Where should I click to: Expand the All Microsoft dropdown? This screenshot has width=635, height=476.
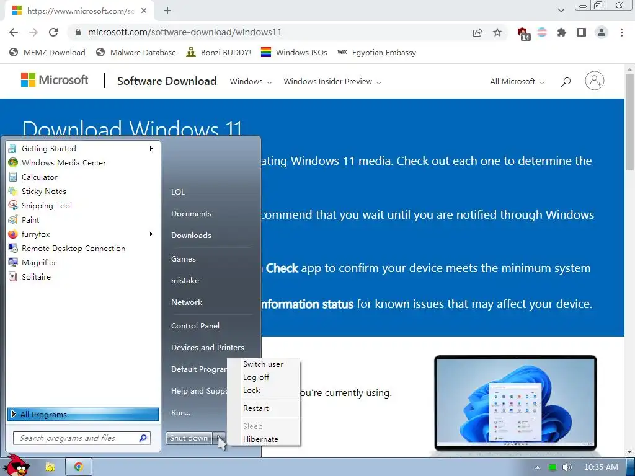(x=517, y=82)
